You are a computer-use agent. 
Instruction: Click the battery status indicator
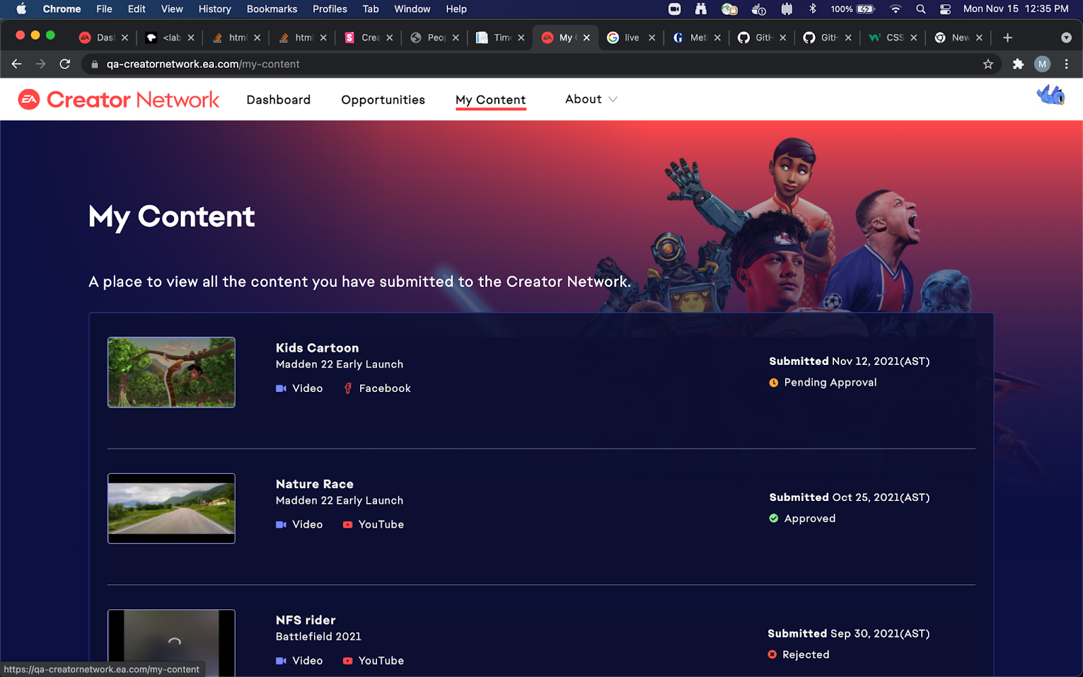pyautogui.click(x=852, y=9)
